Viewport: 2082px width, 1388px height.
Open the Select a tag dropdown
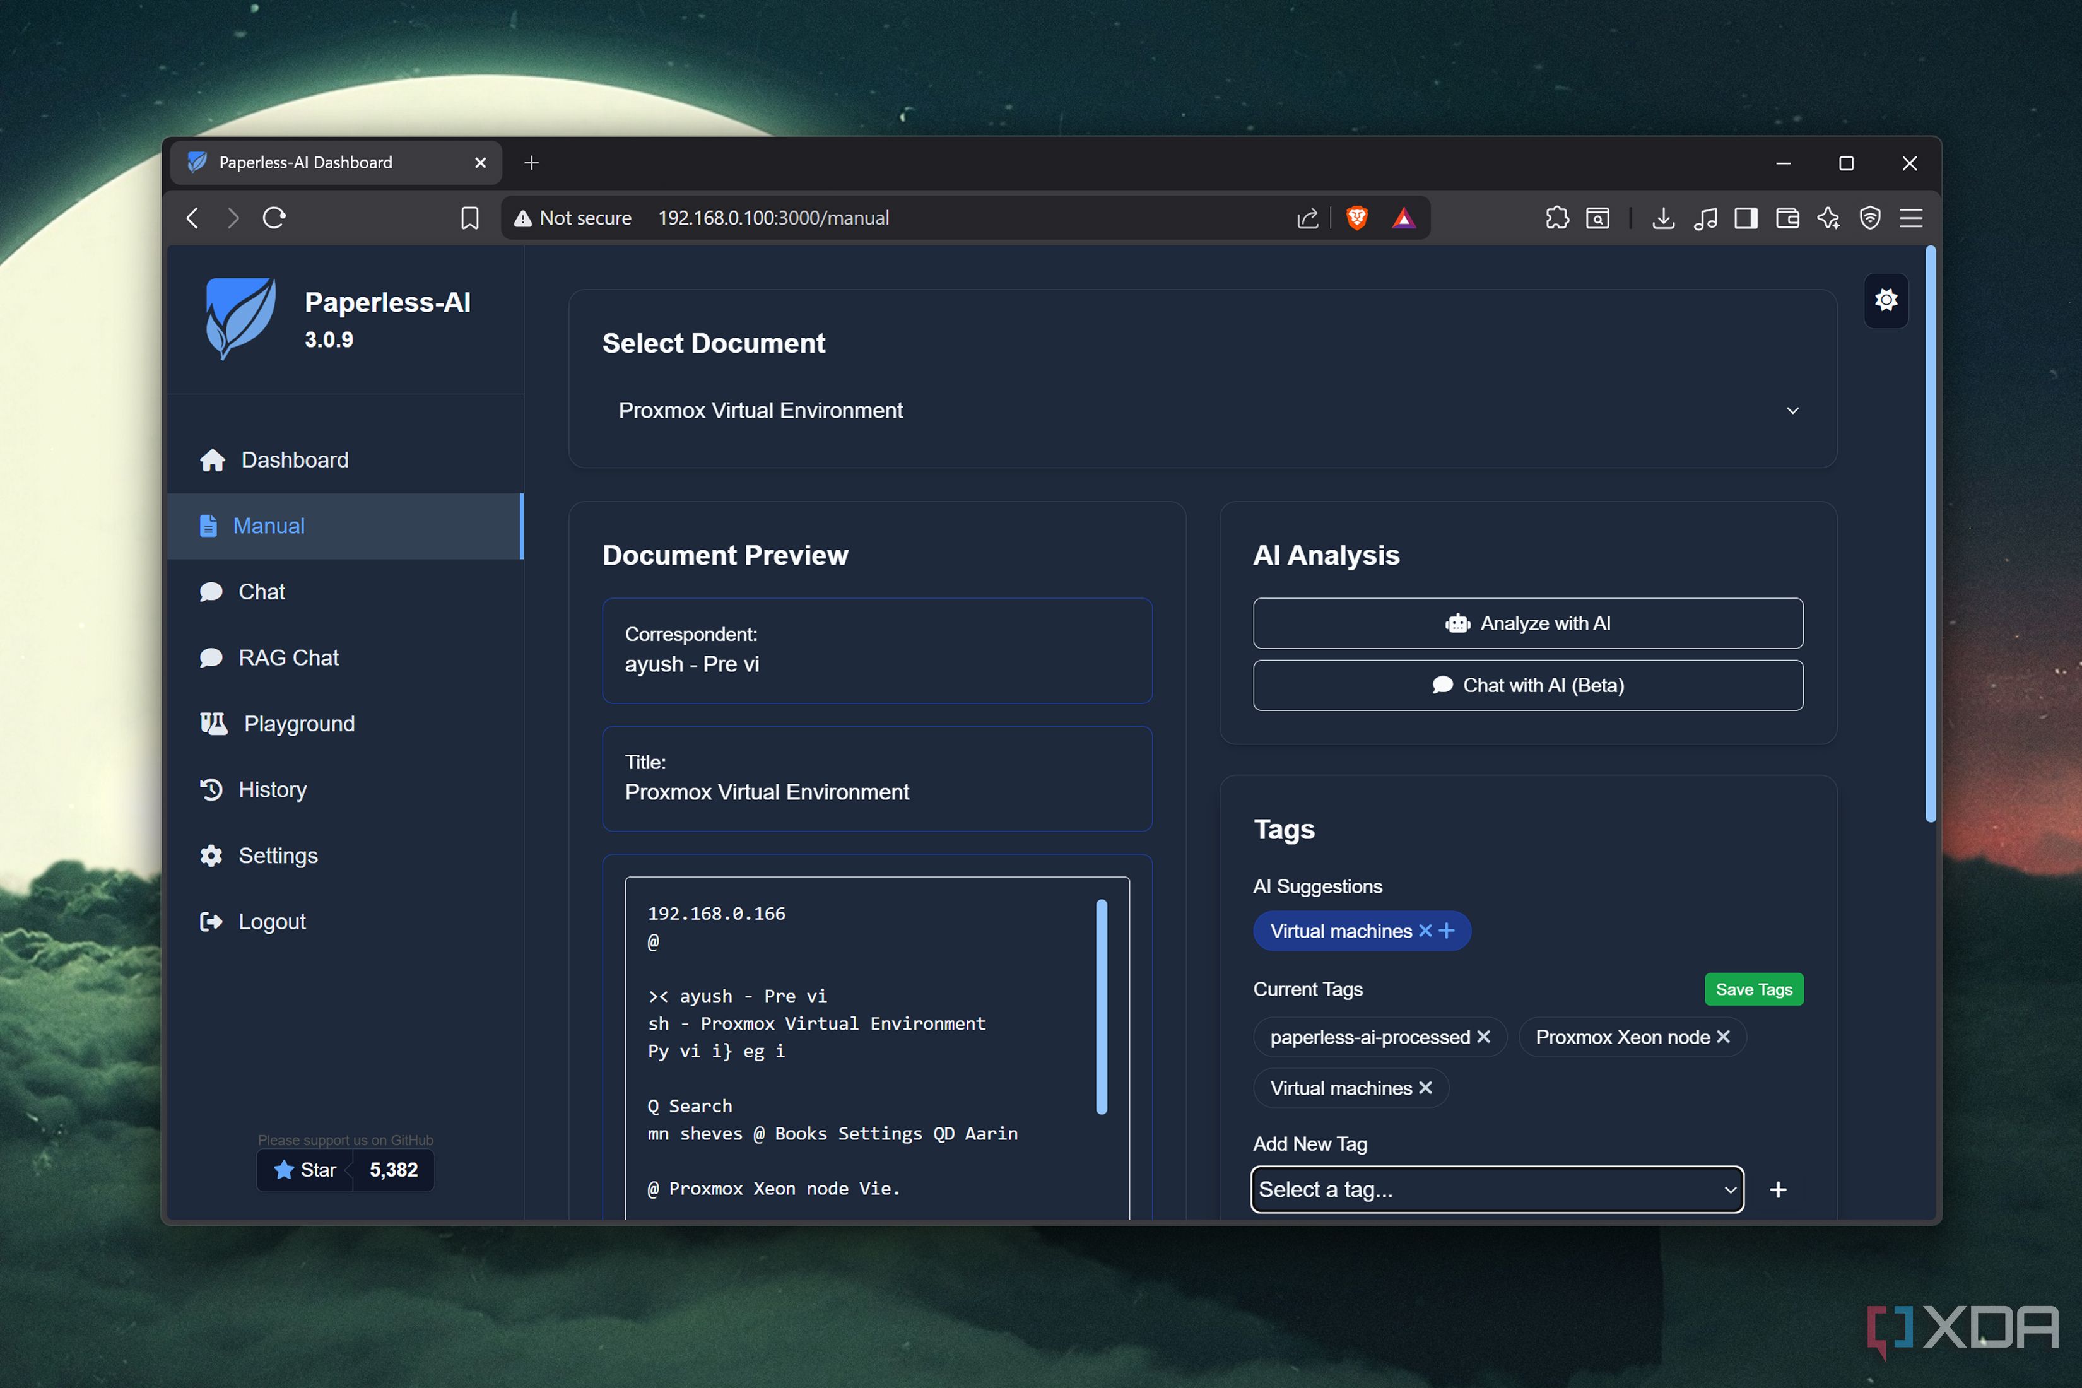click(x=1498, y=1190)
